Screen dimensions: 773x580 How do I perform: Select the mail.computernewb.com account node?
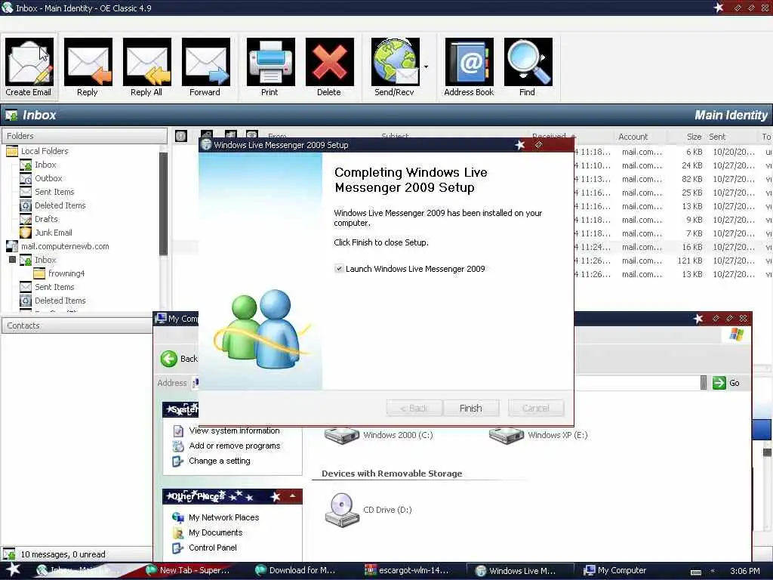[65, 246]
